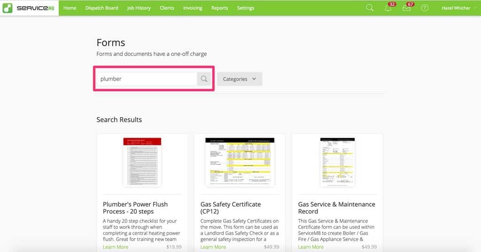Viewport: 481px width, 252px height.
Task: Open the help question mark icon
Action: pyautogui.click(x=425, y=8)
